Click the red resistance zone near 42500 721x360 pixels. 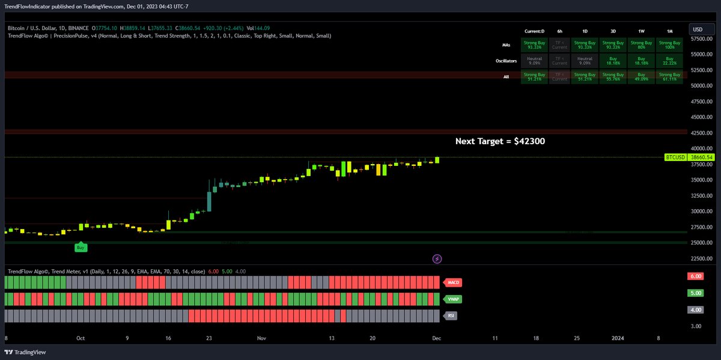[x=345, y=132]
